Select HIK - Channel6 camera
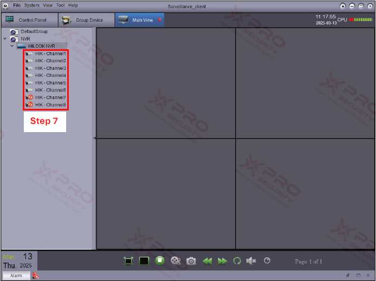 coord(50,90)
